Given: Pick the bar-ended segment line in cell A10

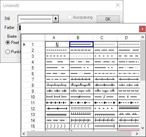Looking at the screenshot, I should coord(57,97).
